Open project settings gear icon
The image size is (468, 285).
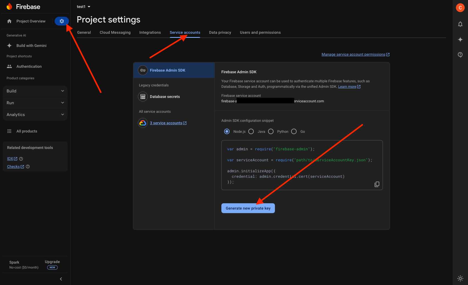coord(62,21)
